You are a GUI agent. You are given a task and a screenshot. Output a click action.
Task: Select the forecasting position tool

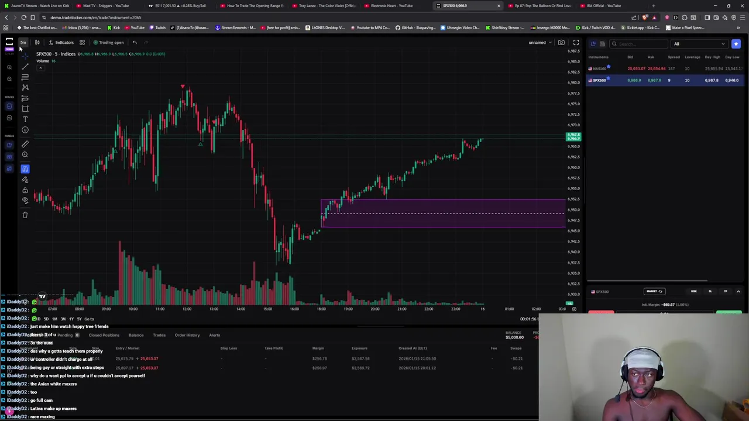tap(25, 98)
